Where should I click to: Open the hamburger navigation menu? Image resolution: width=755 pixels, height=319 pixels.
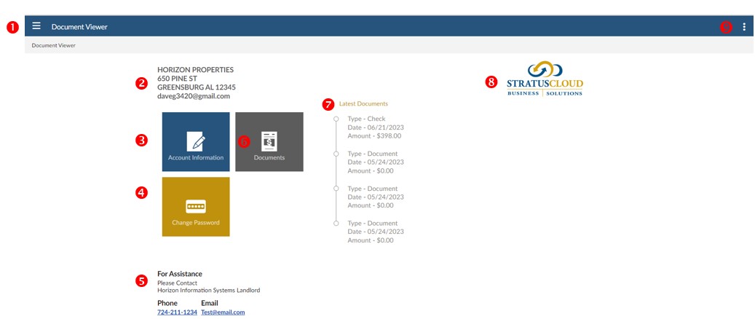[36, 26]
